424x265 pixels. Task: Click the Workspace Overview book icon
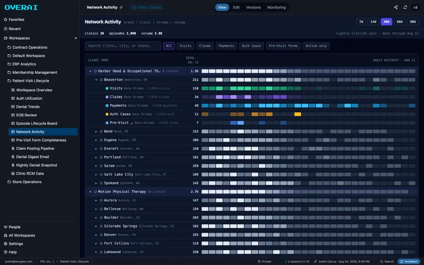point(13,90)
